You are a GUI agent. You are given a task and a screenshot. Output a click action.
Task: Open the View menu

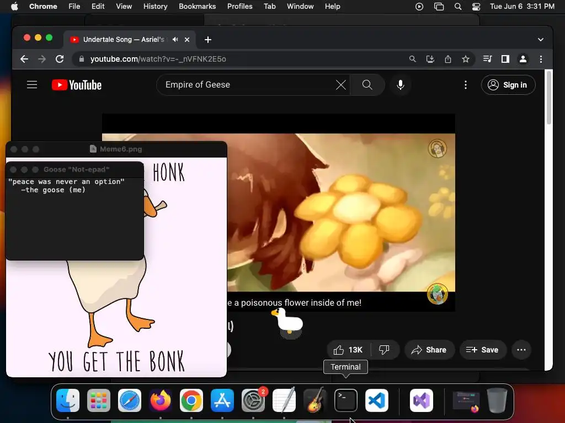tap(124, 7)
